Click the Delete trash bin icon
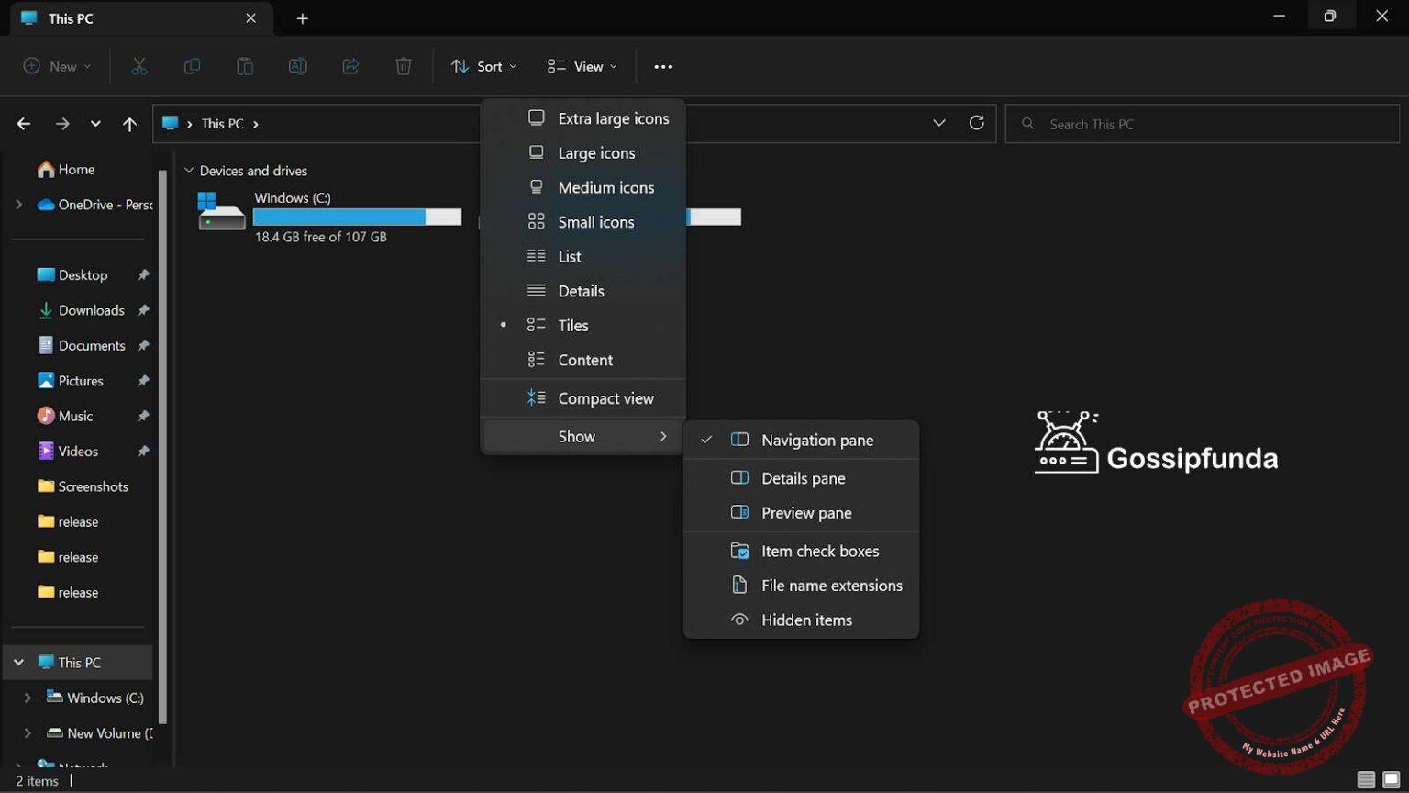Image resolution: width=1409 pixels, height=793 pixels. coord(404,66)
